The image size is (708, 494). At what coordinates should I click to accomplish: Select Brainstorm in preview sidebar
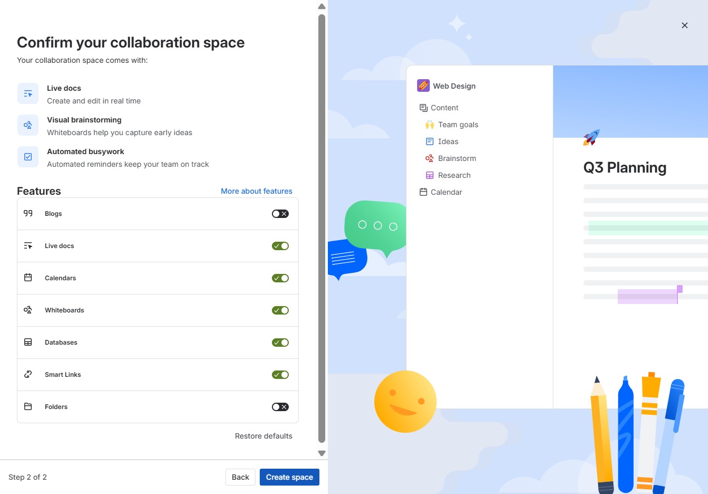click(457, 158)
